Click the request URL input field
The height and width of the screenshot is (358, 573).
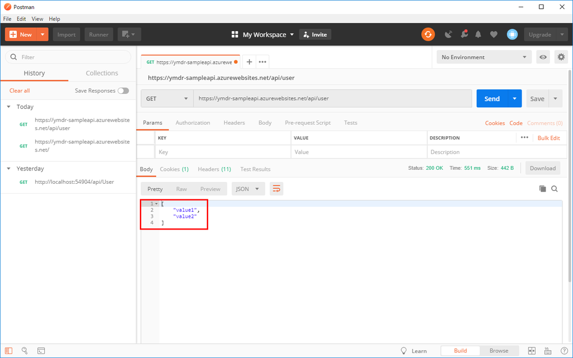pos(332,98)
